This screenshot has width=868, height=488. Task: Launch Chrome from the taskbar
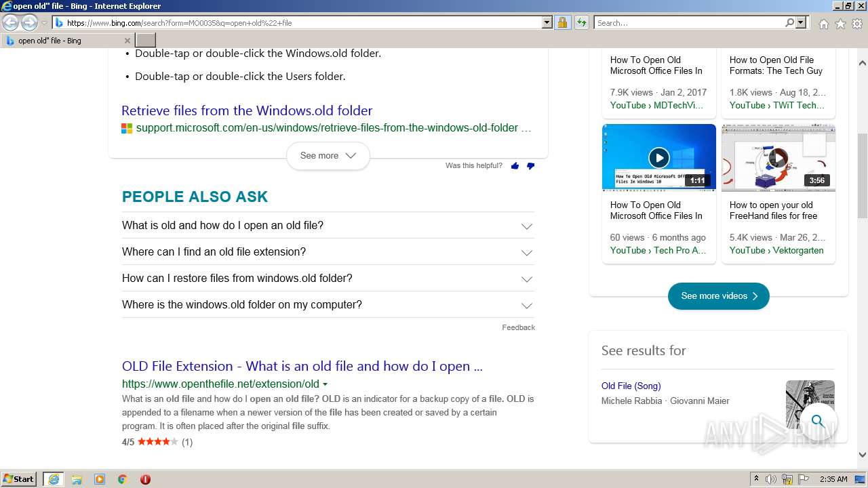122,479
